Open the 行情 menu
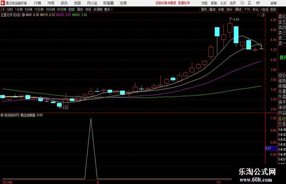The width and height of the screenshot is (286, 184). [x=38, y=3]
